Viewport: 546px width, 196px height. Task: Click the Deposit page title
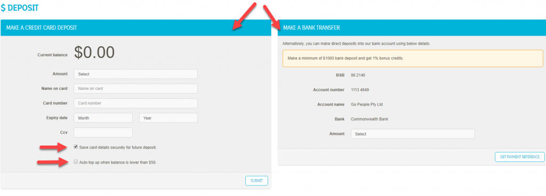pos(20,7)
